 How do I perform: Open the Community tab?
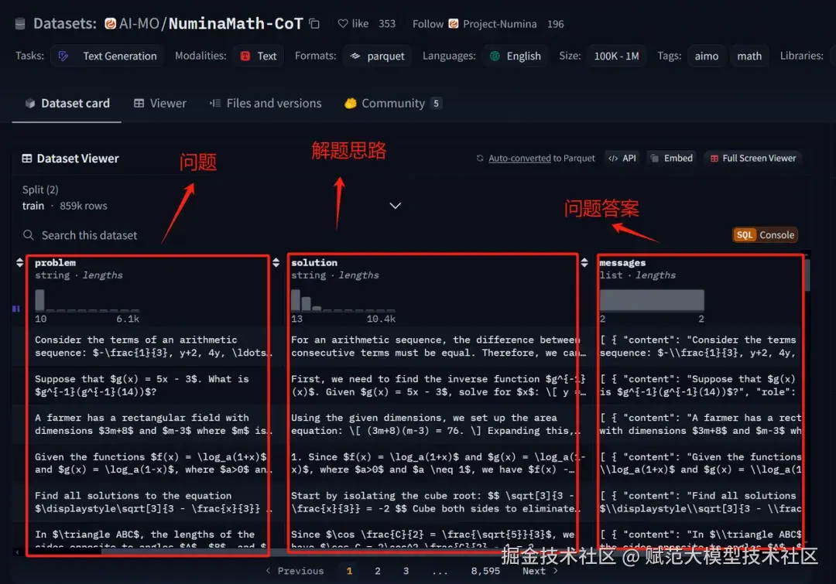(393, 104)
